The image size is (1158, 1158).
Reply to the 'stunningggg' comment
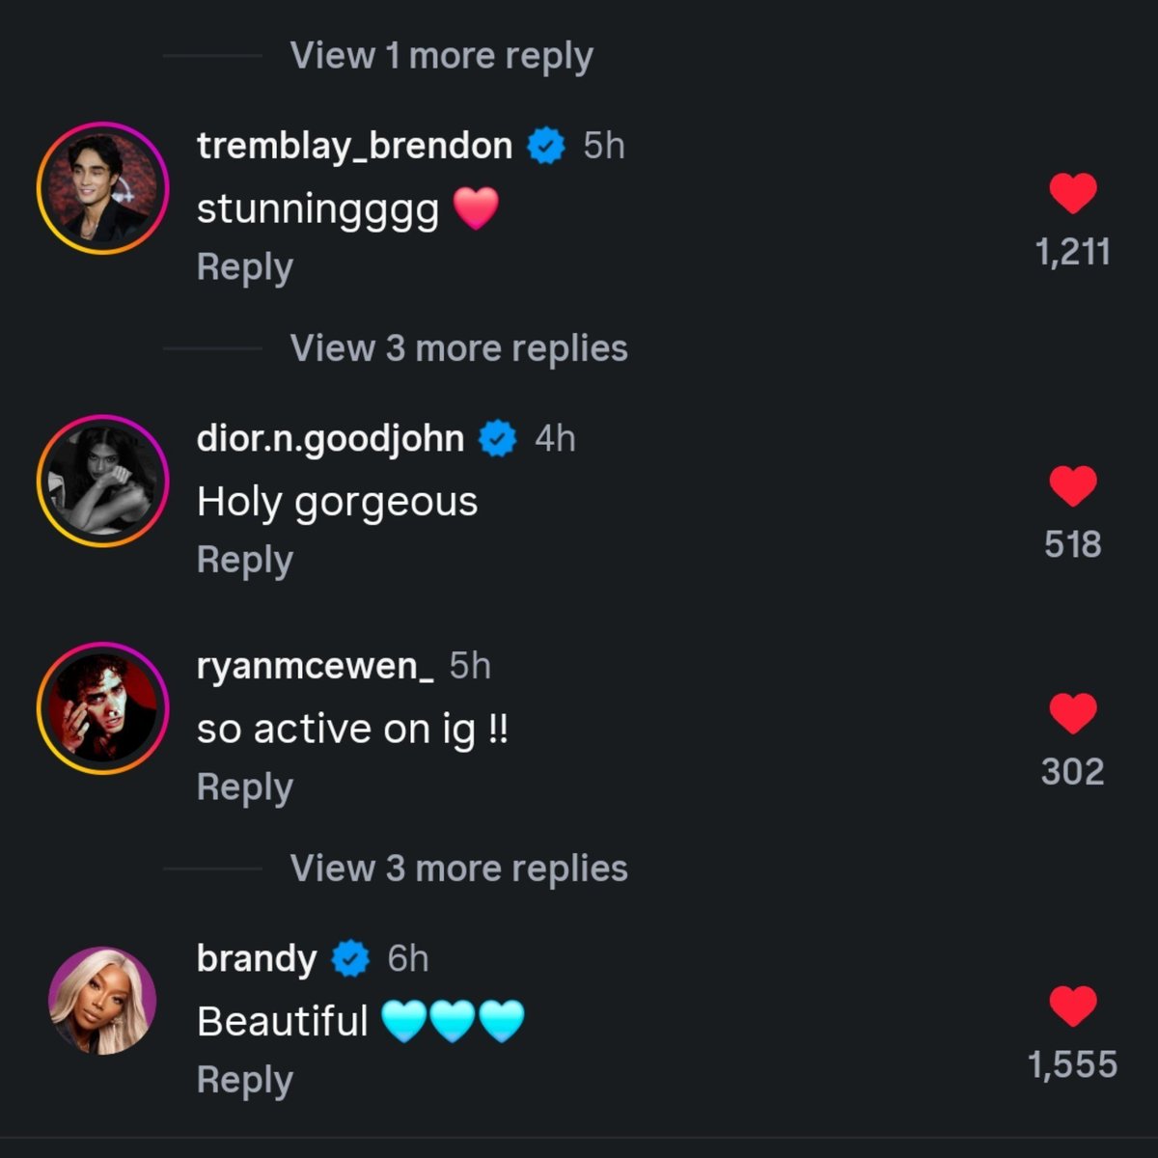244,267
